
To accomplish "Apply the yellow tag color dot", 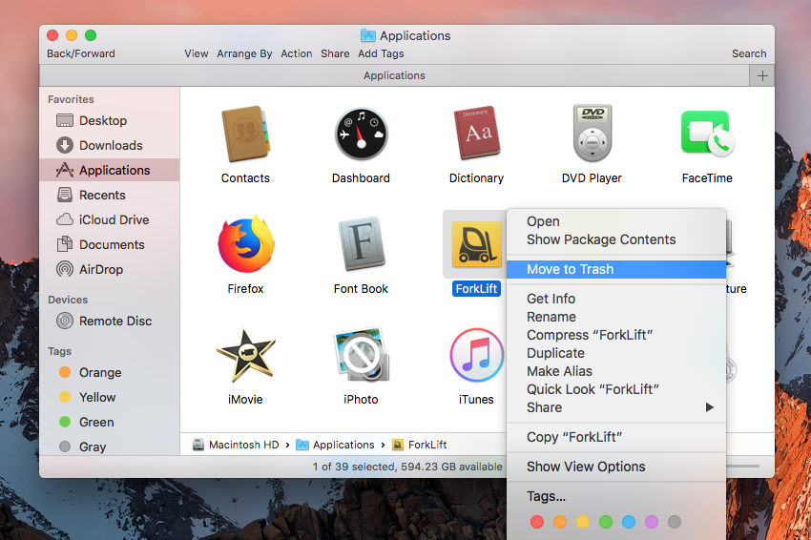I will click(x=583, y=522).
